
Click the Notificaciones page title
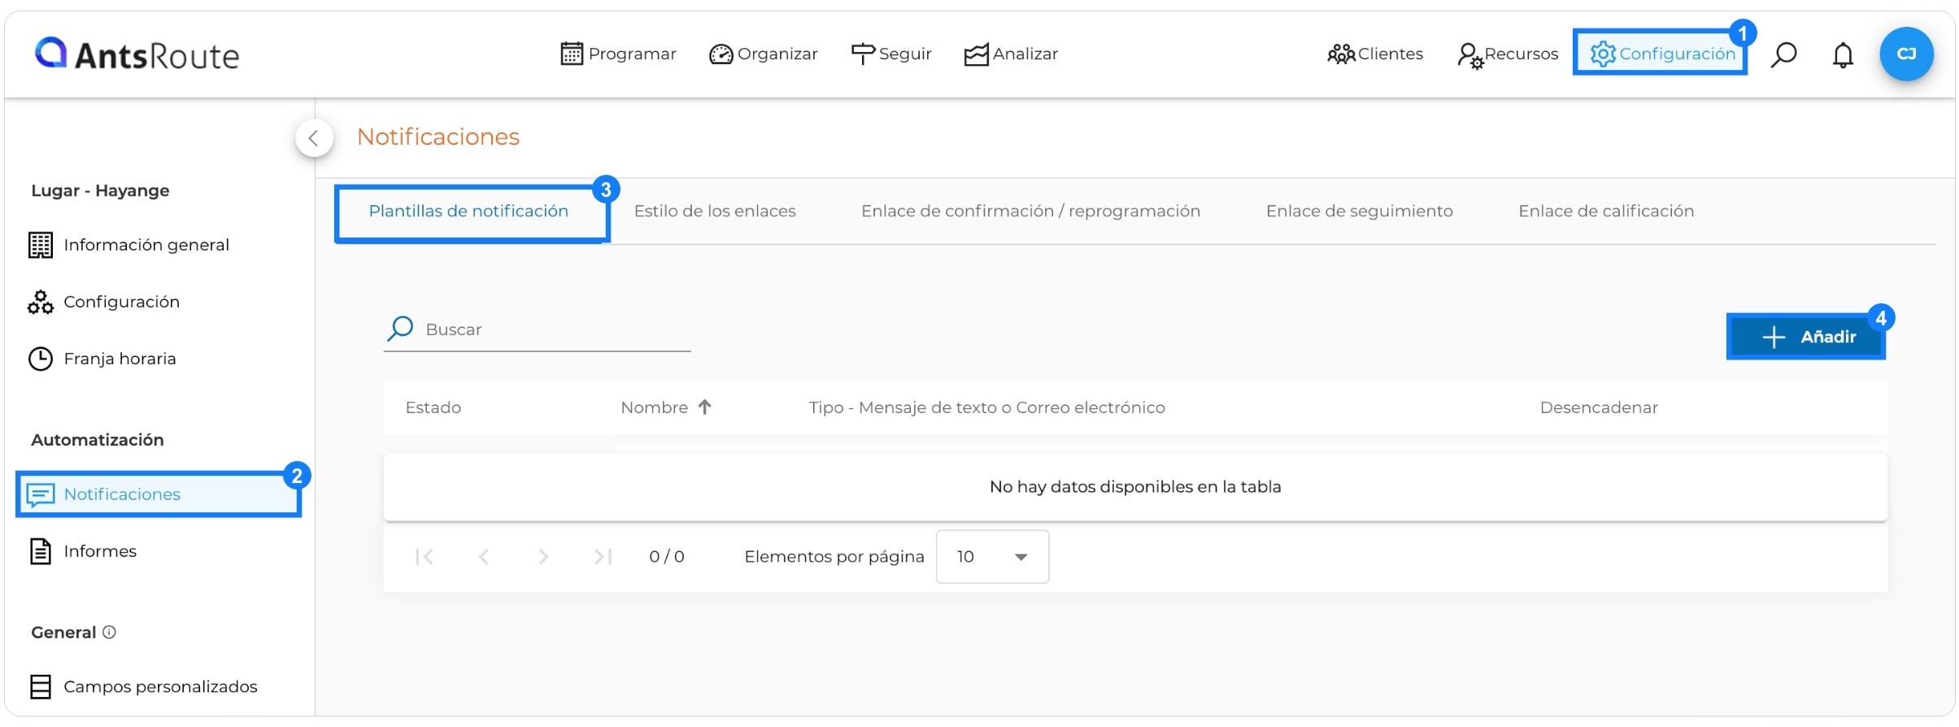(x=438, y=137)
